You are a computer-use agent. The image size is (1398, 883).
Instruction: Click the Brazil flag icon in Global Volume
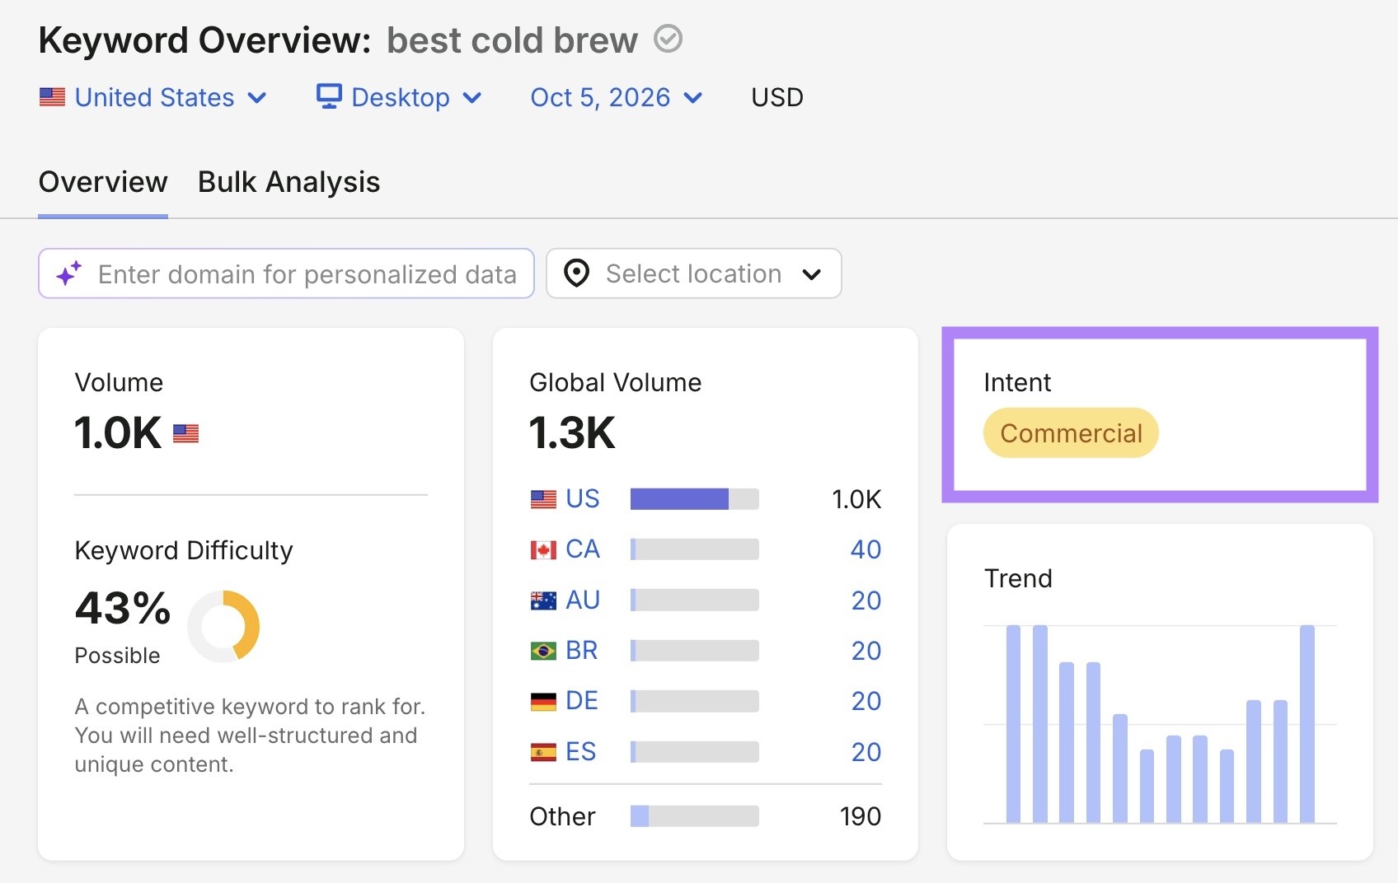543,651
